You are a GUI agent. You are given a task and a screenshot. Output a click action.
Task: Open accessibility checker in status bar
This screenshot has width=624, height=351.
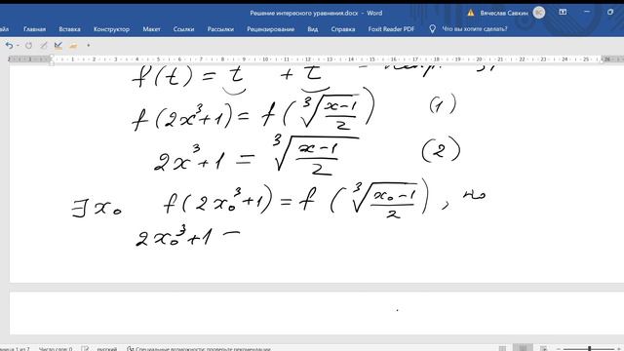pos(199,349)
